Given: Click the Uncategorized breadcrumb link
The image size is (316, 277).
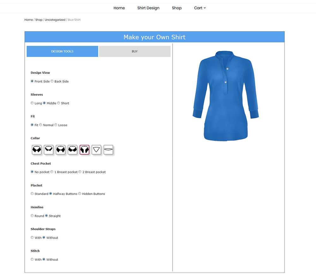Looking at the screenshot, I should [55, 20].
